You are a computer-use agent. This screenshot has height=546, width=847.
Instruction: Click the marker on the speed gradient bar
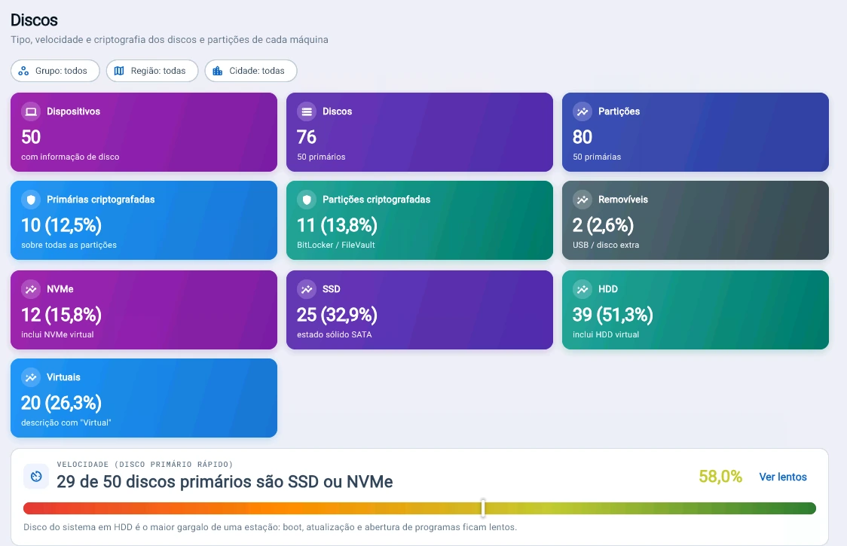(483, 508)
